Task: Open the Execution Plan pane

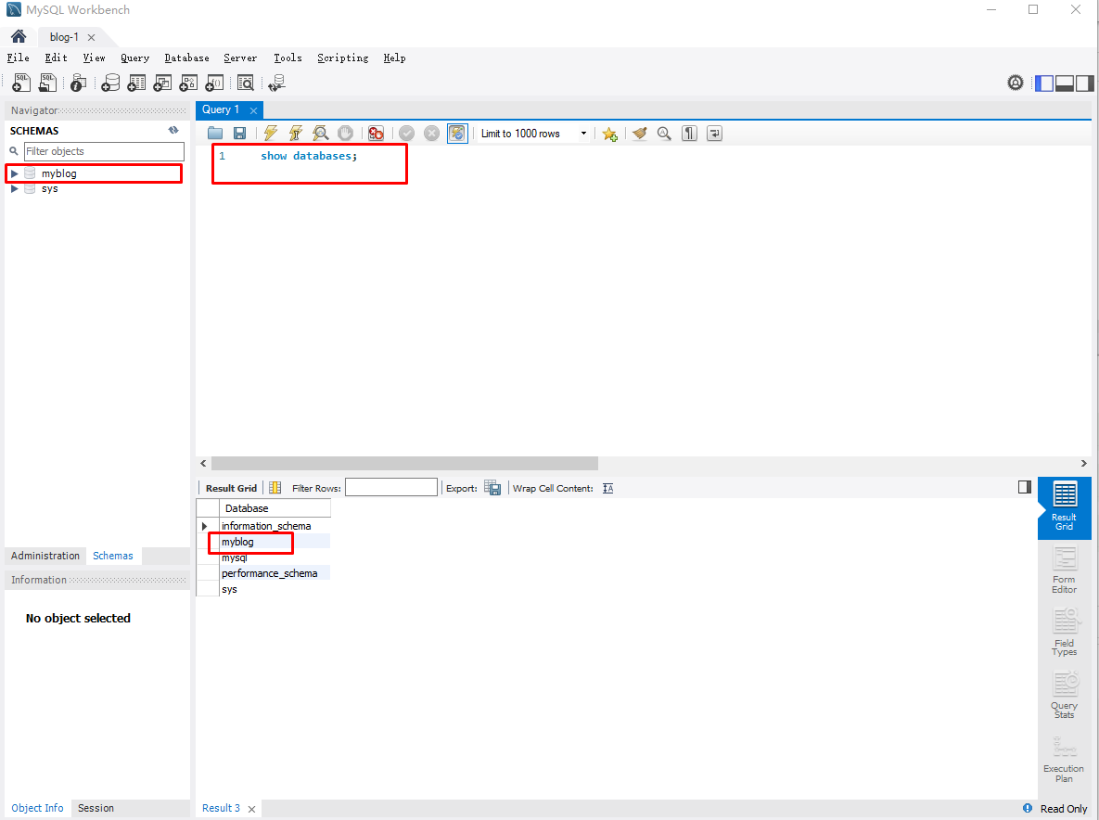Action: point(1064,759)
